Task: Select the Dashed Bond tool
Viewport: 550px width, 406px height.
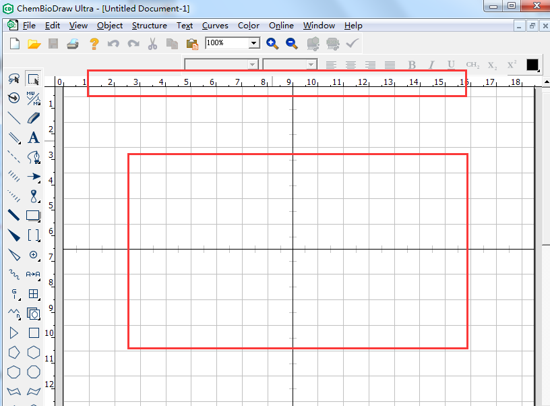Action: pos(14,157)
